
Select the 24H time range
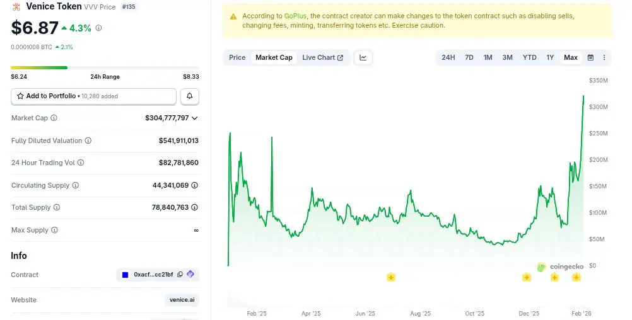coord(448,57)
